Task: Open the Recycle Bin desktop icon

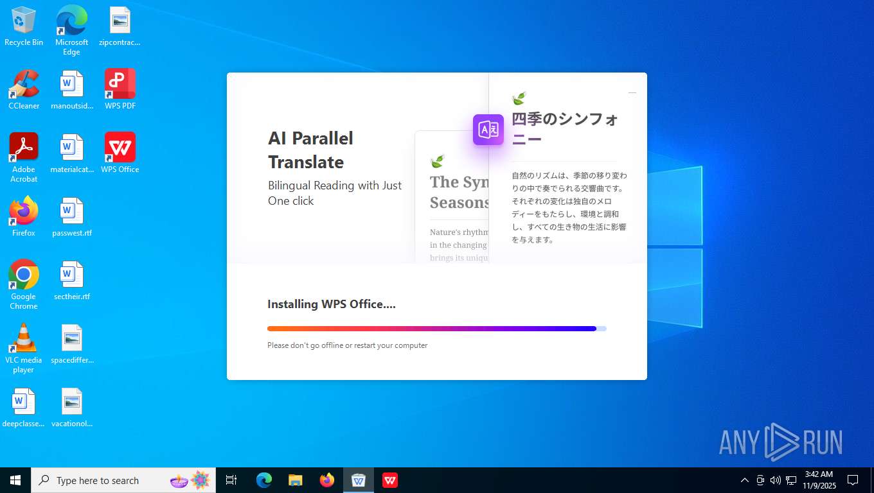Action: [24, 26]
